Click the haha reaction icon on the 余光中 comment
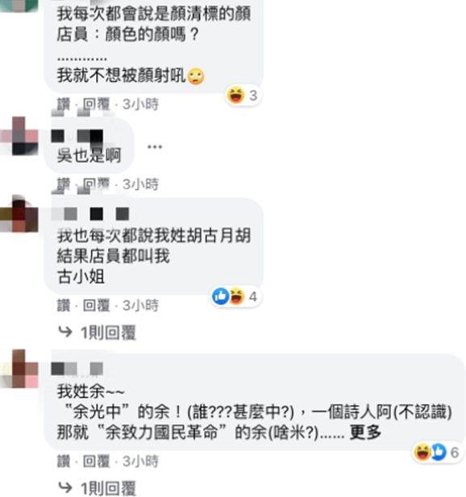Screen dimensions: 466x497 point(422,452)
